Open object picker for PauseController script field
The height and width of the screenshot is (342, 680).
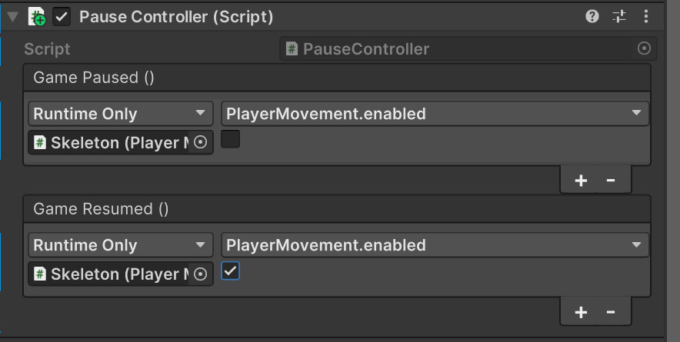click(644, 48)
